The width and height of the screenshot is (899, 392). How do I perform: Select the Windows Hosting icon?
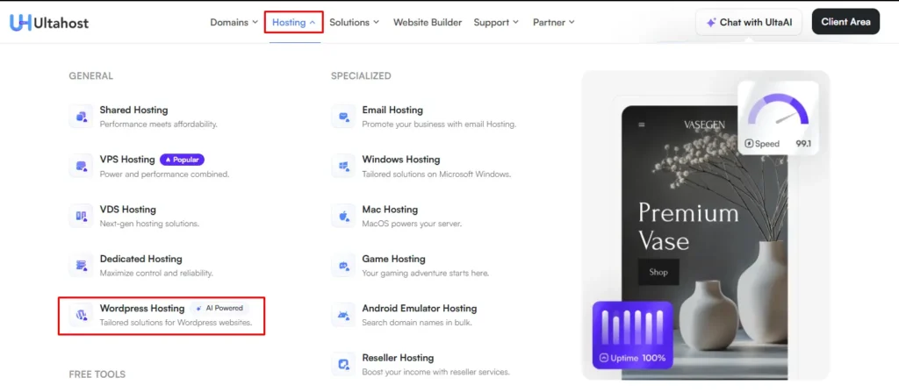343,166
